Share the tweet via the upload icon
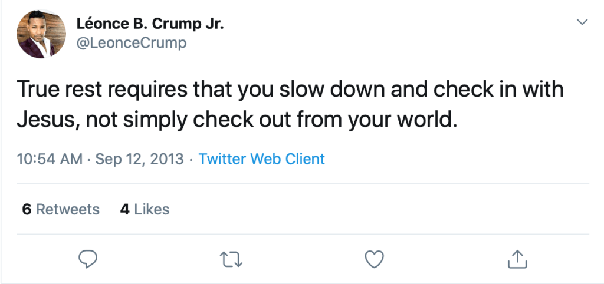 coord(517,258)
